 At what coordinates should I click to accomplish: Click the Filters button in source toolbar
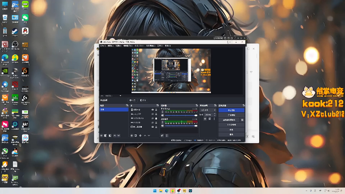point(143,100)
